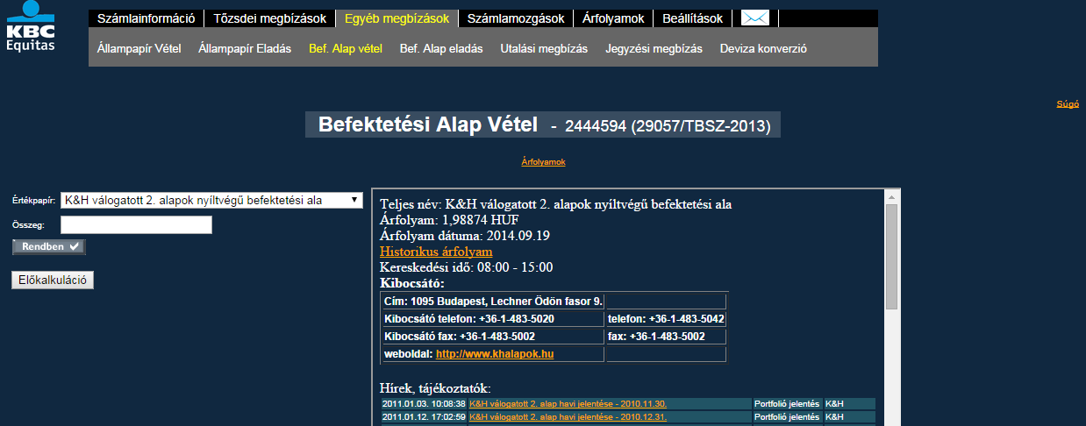
Task: Open the Számlamozgások menu
Action: [x=516, y=18]
